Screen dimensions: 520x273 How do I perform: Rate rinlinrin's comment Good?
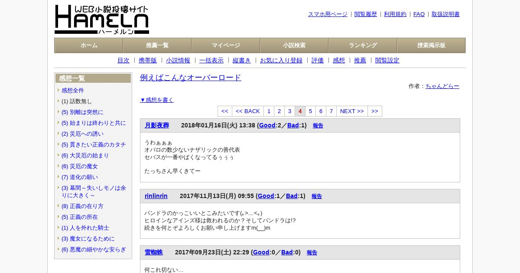[x=266, y=196]
